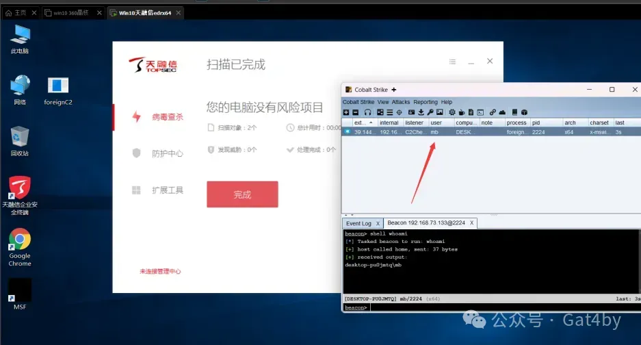Click the terminal scripted web delivery icon
The height and width of the screenshot is (345, 641).
480,112
